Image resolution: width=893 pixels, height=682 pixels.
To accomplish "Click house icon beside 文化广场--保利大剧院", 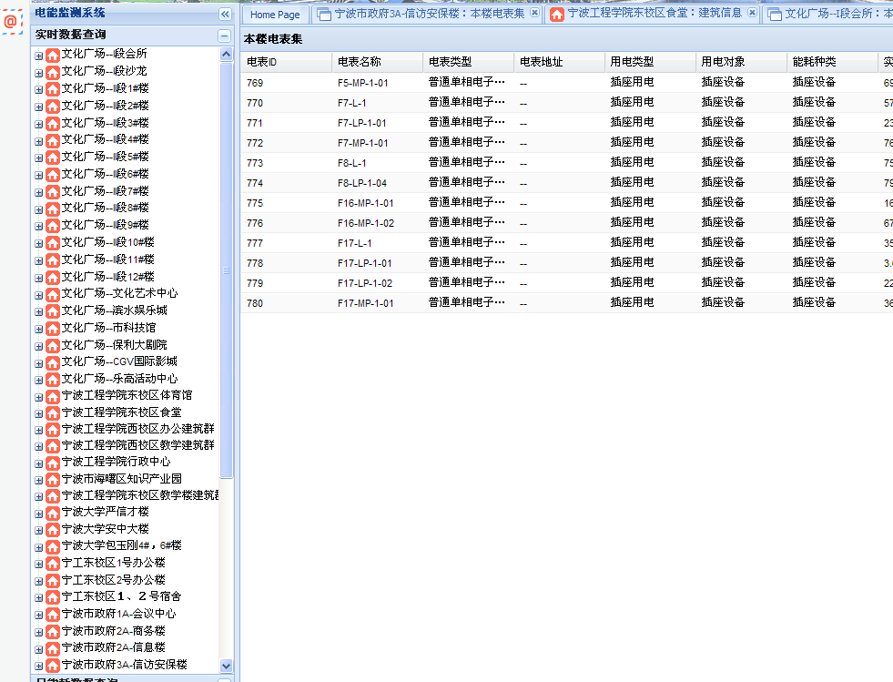I will [53, 346].
